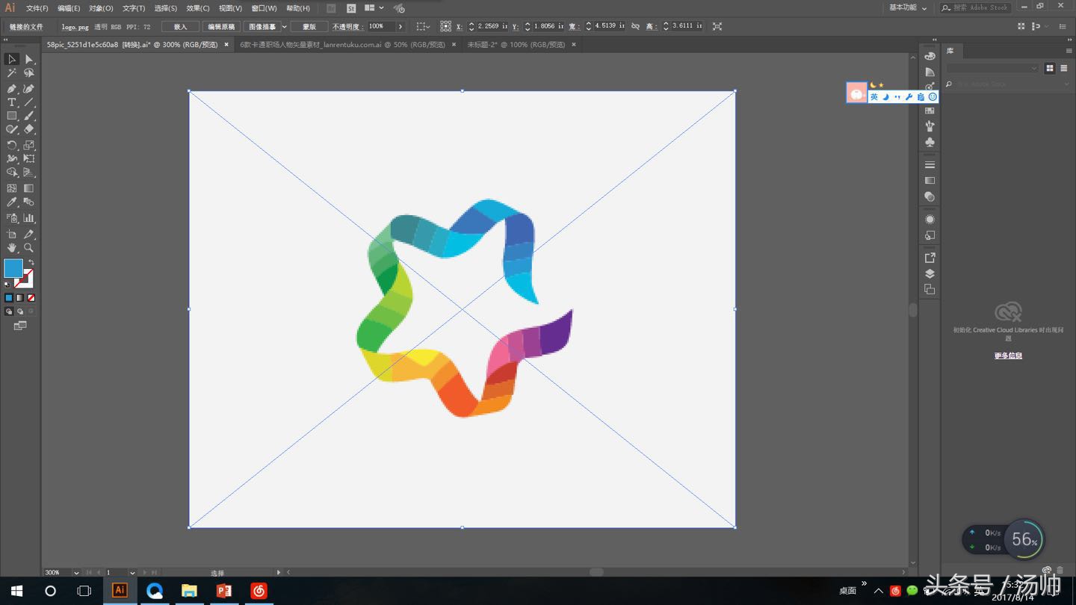This screenshot has width=1076, height=605.
Task: Expand the opacity slider arrow
Action: click(x=401, y=26)
